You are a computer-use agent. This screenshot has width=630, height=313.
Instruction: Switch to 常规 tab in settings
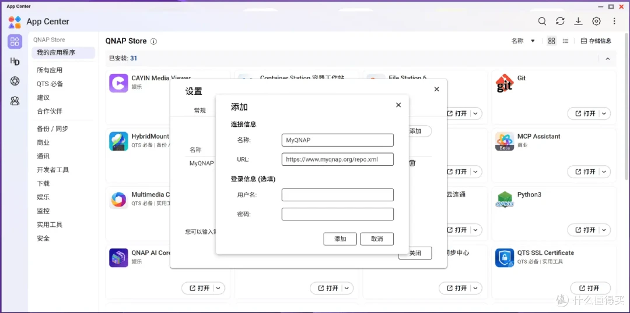199,111
